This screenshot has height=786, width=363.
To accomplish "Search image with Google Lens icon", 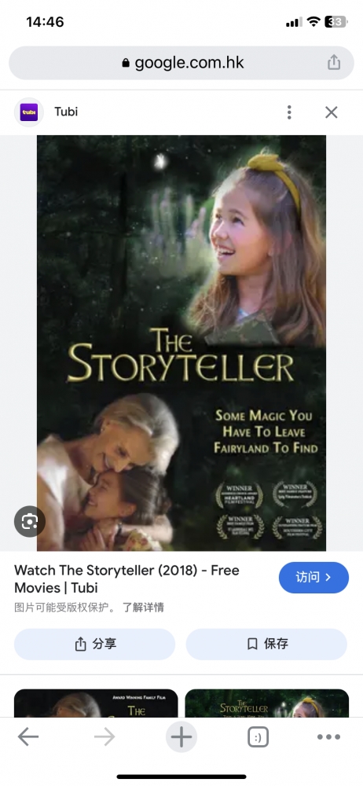I will coord(30,521).
